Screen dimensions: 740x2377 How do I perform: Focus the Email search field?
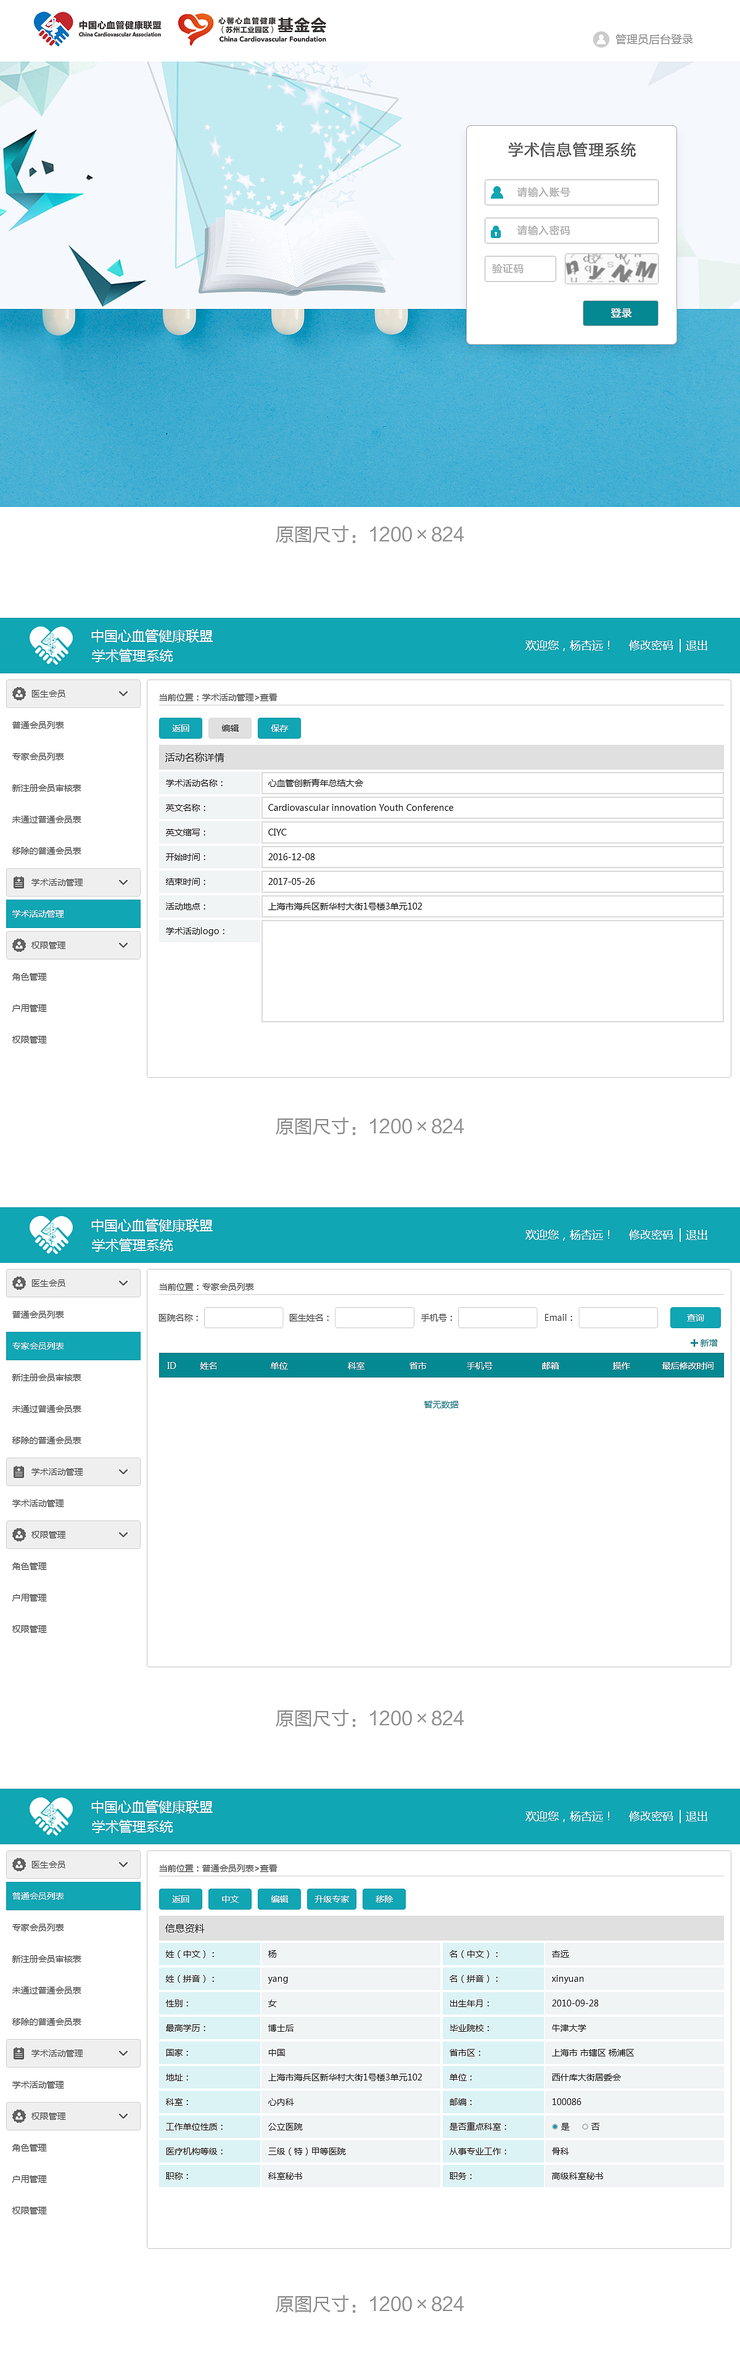(618, 1318)
